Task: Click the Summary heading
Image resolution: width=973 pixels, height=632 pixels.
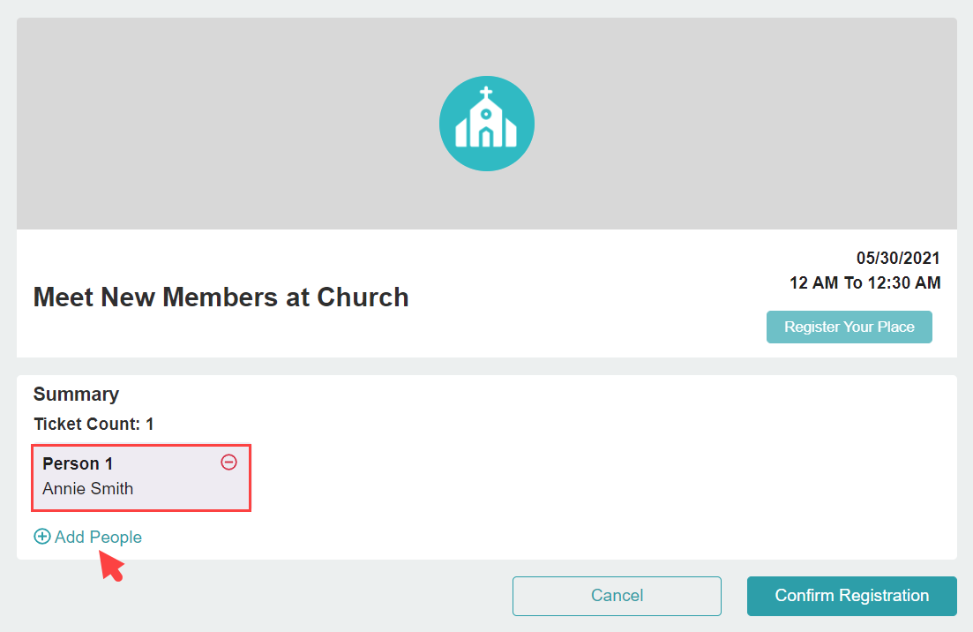Action: click(x=76, y=394)
